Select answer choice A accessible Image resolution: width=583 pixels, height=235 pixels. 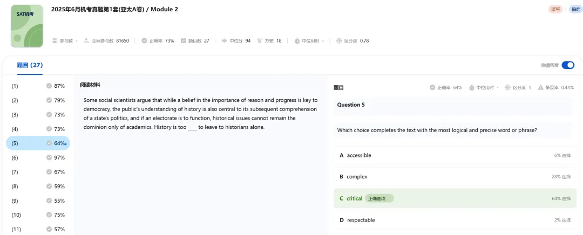(453, 155)
